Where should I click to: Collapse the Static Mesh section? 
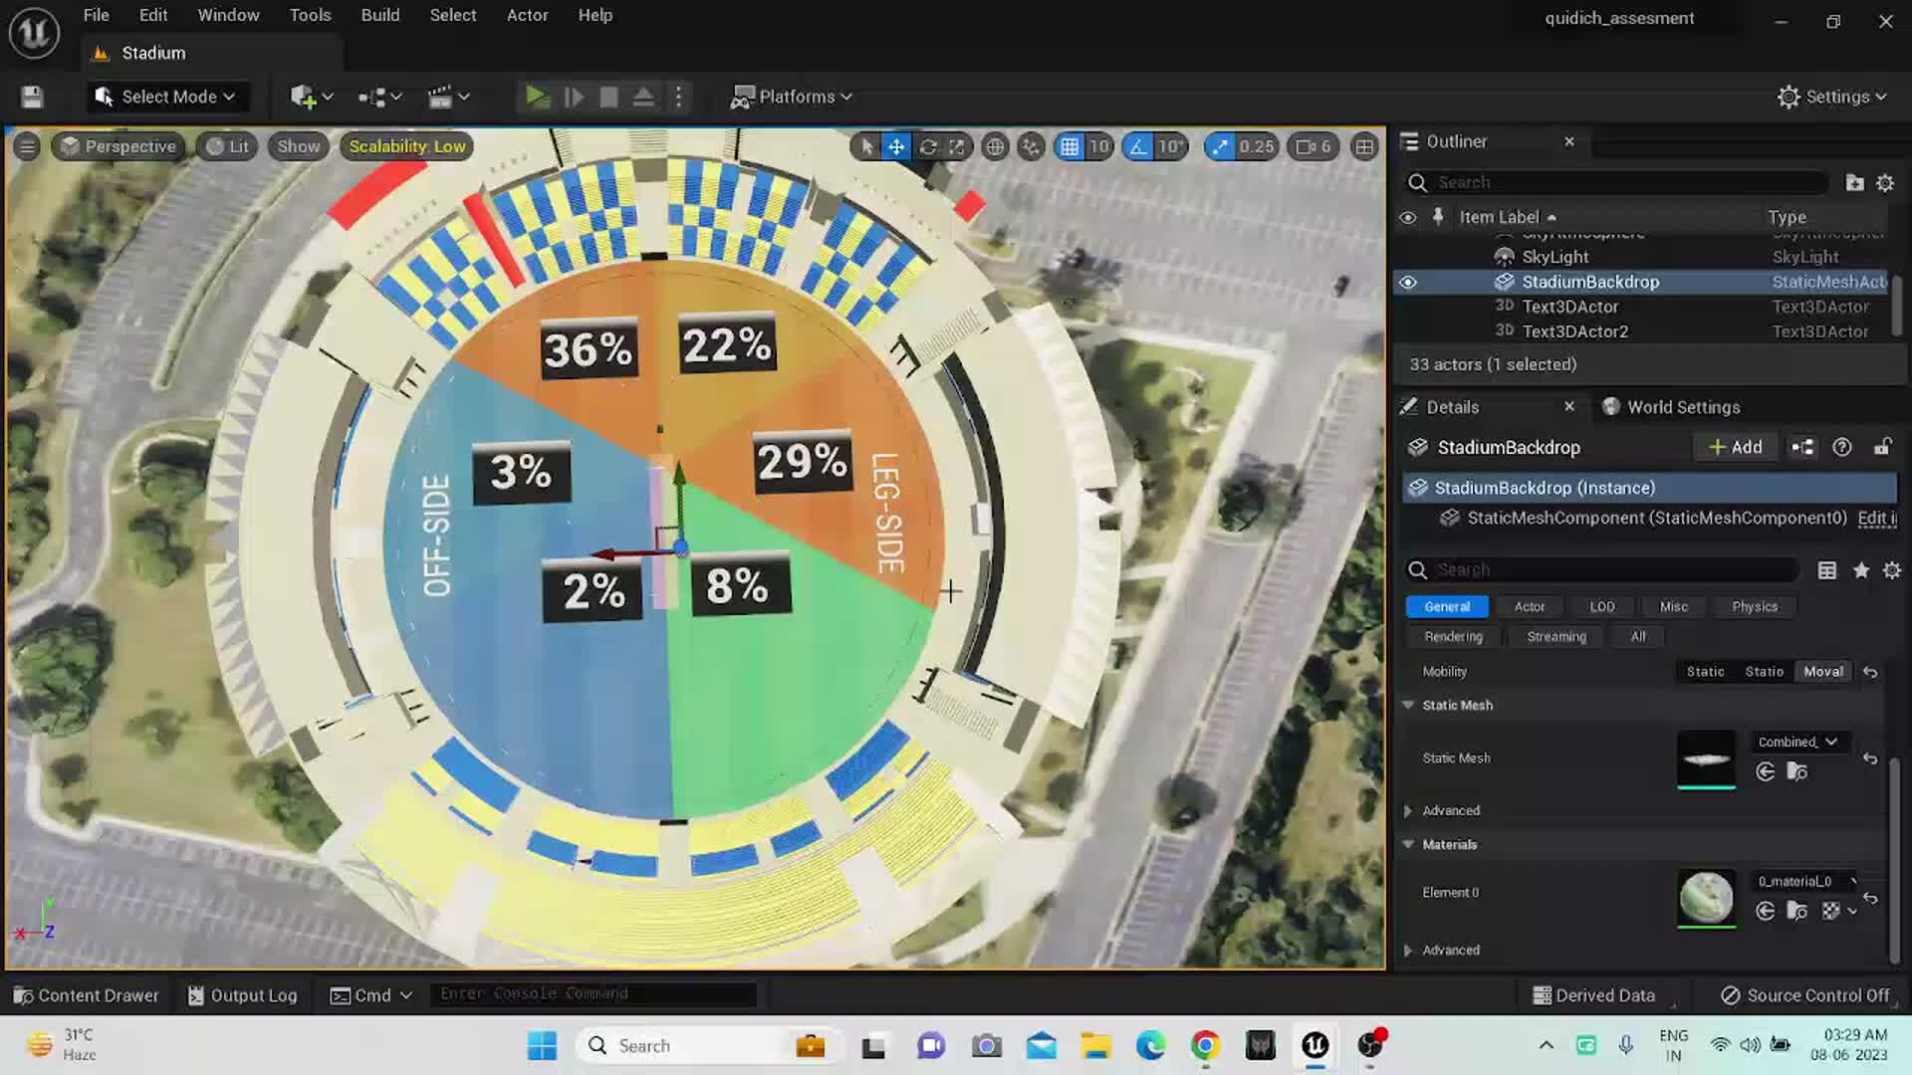tap(1408, 705)
